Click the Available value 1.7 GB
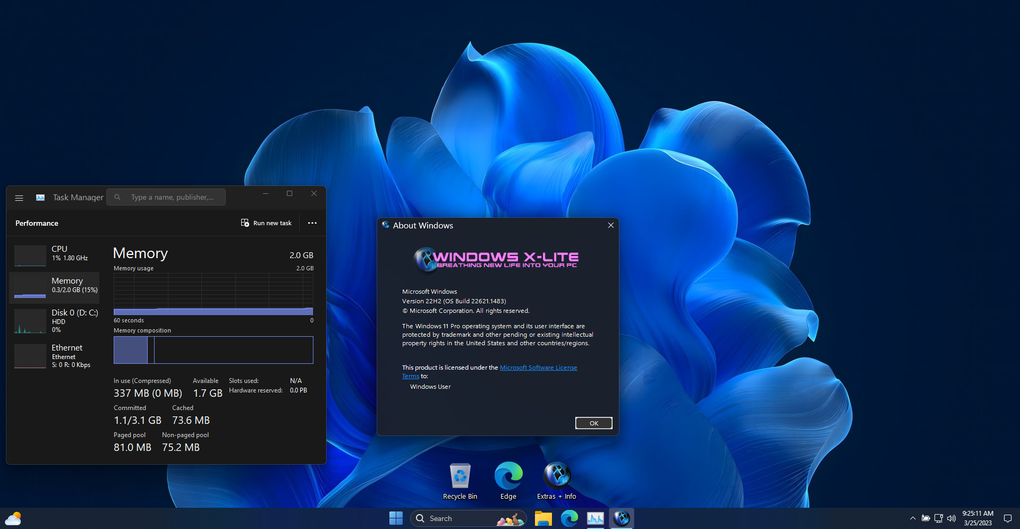 pos(208,394)
